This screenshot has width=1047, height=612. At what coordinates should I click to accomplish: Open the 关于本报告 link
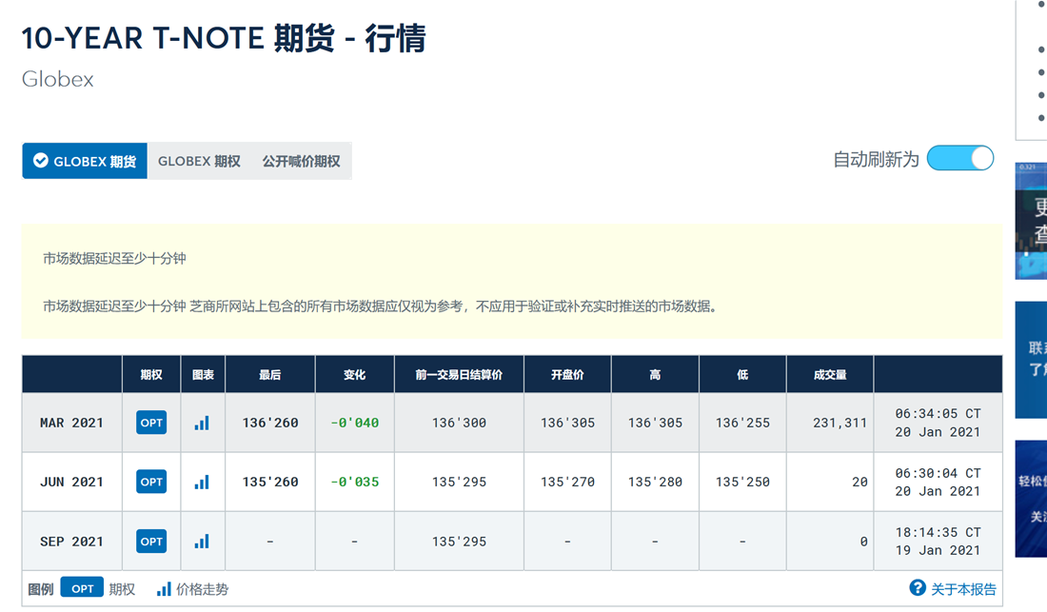point(963,589)
